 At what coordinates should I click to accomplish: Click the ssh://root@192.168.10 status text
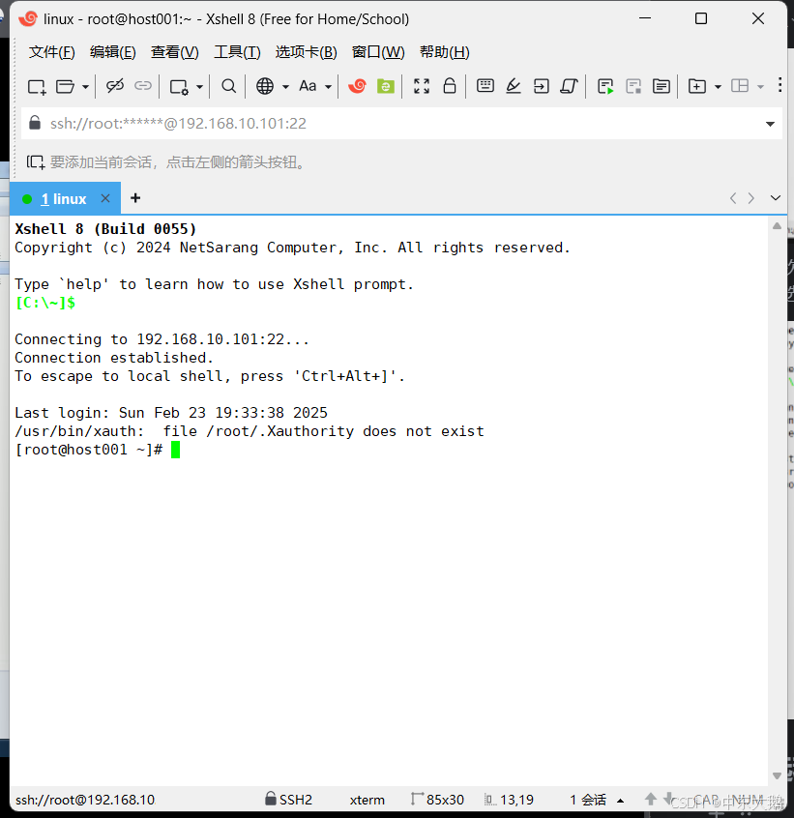(85, 800)
